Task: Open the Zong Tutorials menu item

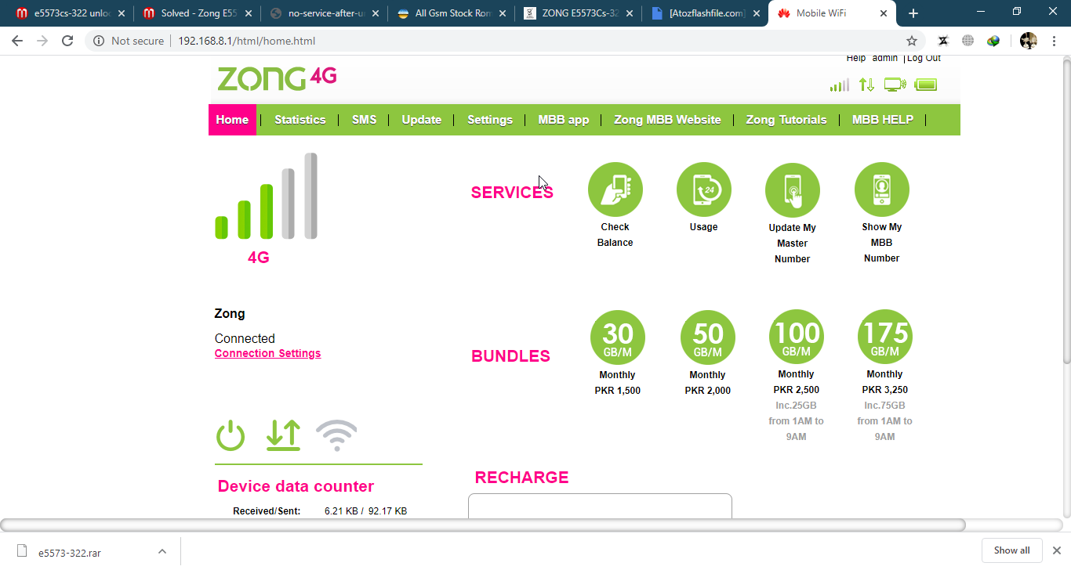Action: [x=786, y=120]
